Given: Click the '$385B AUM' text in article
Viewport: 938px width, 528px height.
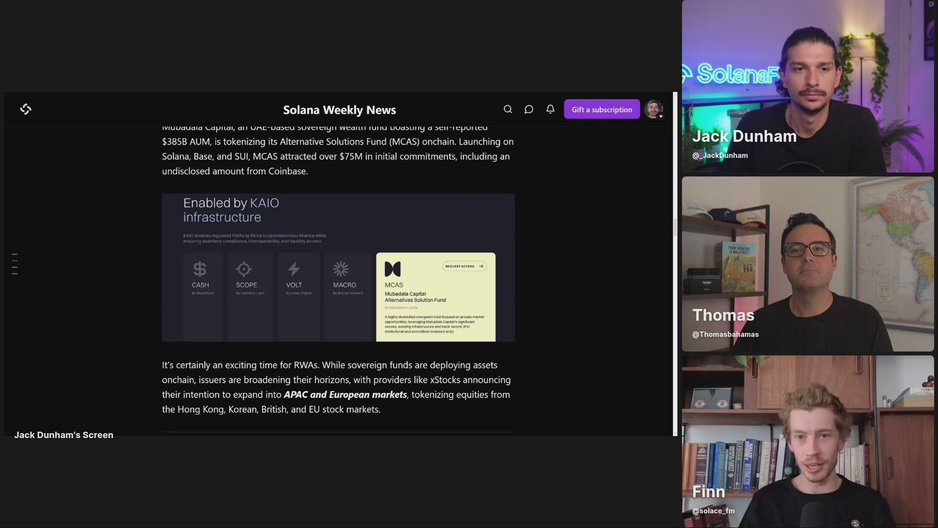Looking at the screenshot, I should [186, 142].
